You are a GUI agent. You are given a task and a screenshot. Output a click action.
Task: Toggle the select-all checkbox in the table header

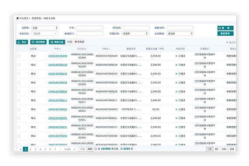[x=19, y=48]
